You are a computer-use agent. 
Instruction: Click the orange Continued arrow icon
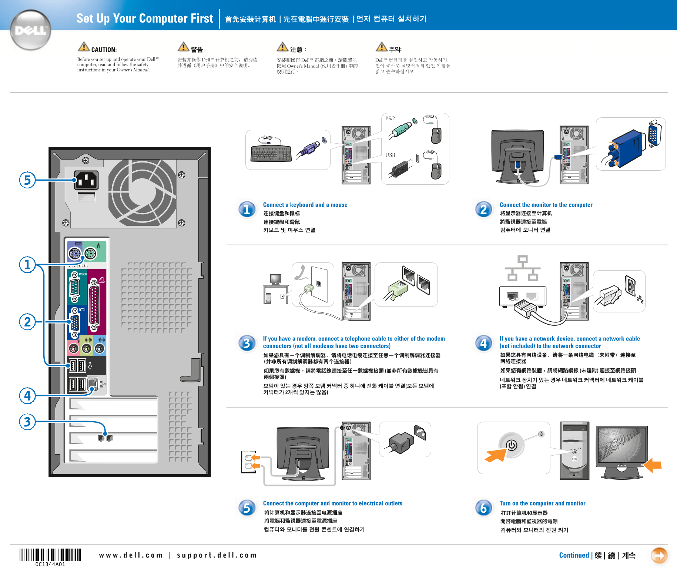click(659, 556)
